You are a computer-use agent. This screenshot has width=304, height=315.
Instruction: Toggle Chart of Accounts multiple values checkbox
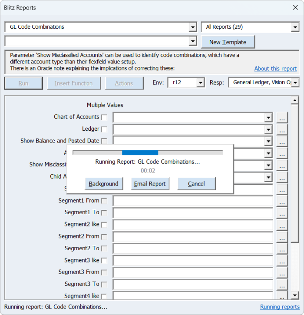pyautogui.click(x=104, y=117)
